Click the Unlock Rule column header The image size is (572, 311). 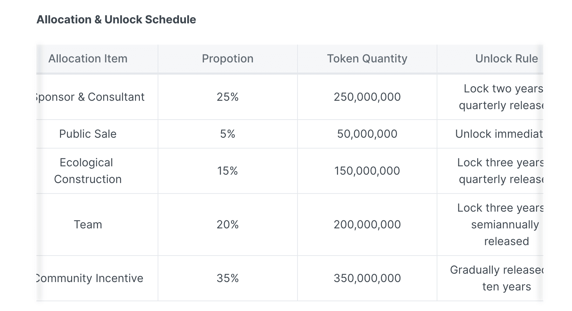click(x=506, y=59)
